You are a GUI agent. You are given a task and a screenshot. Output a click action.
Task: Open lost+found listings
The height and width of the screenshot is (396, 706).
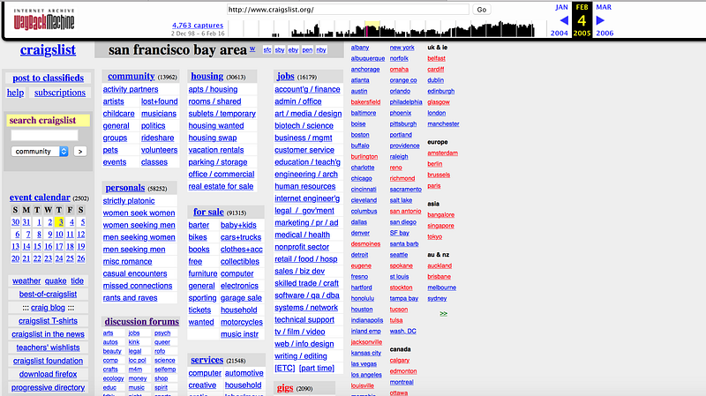pos(160,101)
